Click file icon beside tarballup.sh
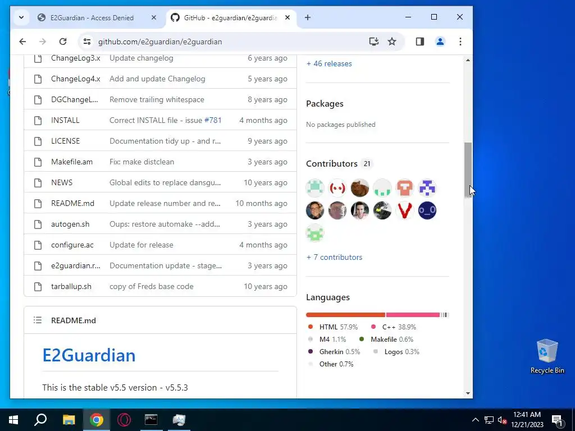Viewport: 575px width, 431px height. [38, 287]
